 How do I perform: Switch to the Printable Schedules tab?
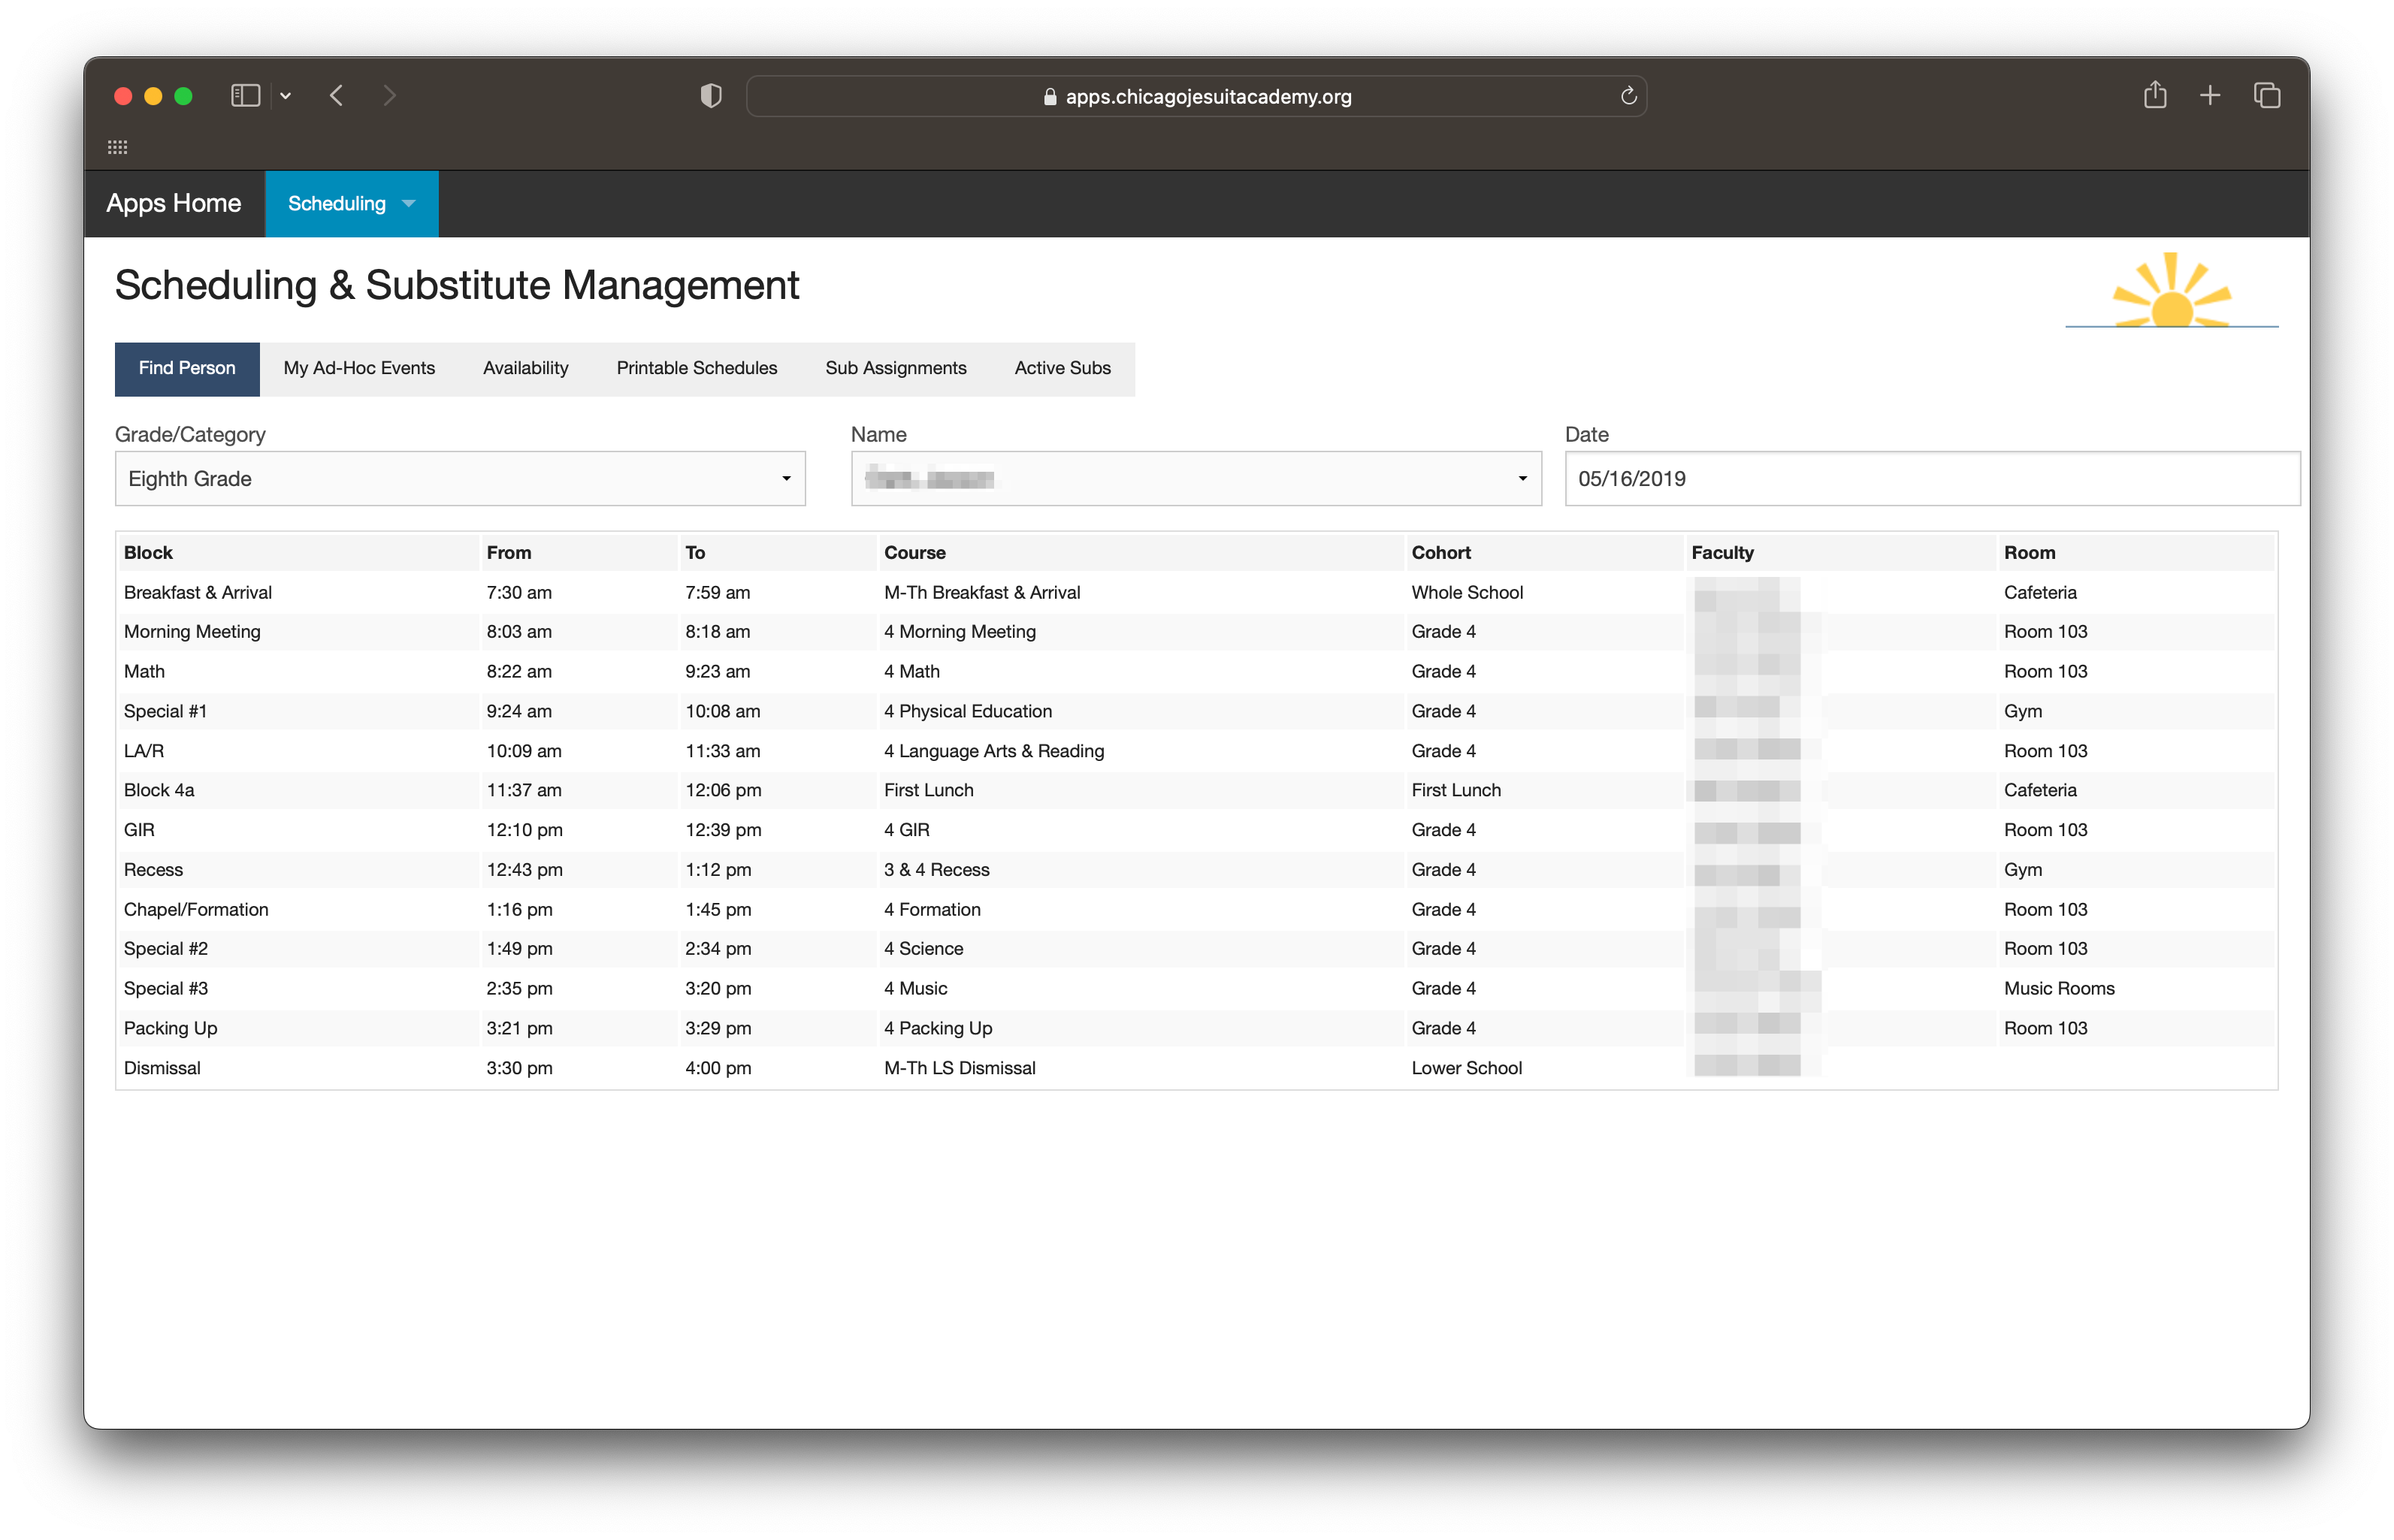(696, 369)
